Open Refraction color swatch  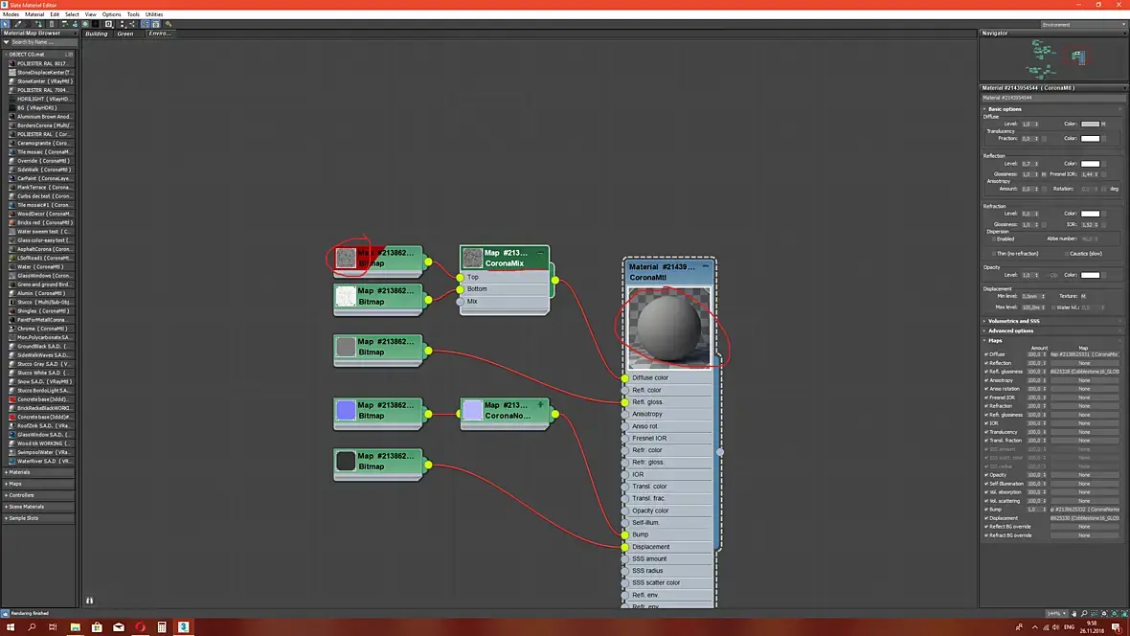tap(1091, 214)
